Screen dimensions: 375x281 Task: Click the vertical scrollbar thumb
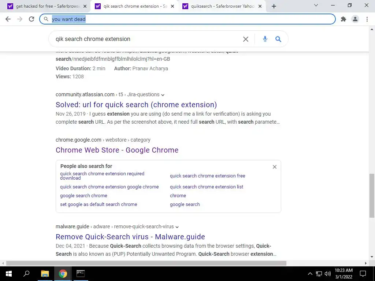click(372, 196)
